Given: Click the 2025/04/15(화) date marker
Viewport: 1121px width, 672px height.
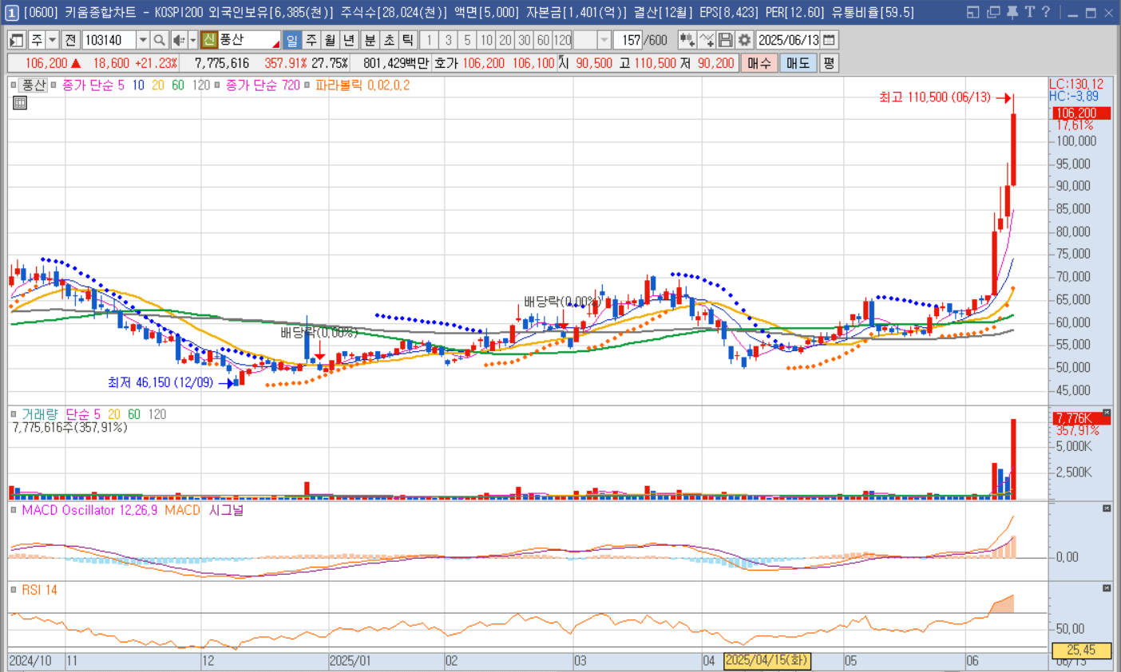Looking at the screenshot, I should (x=767, y=661).
